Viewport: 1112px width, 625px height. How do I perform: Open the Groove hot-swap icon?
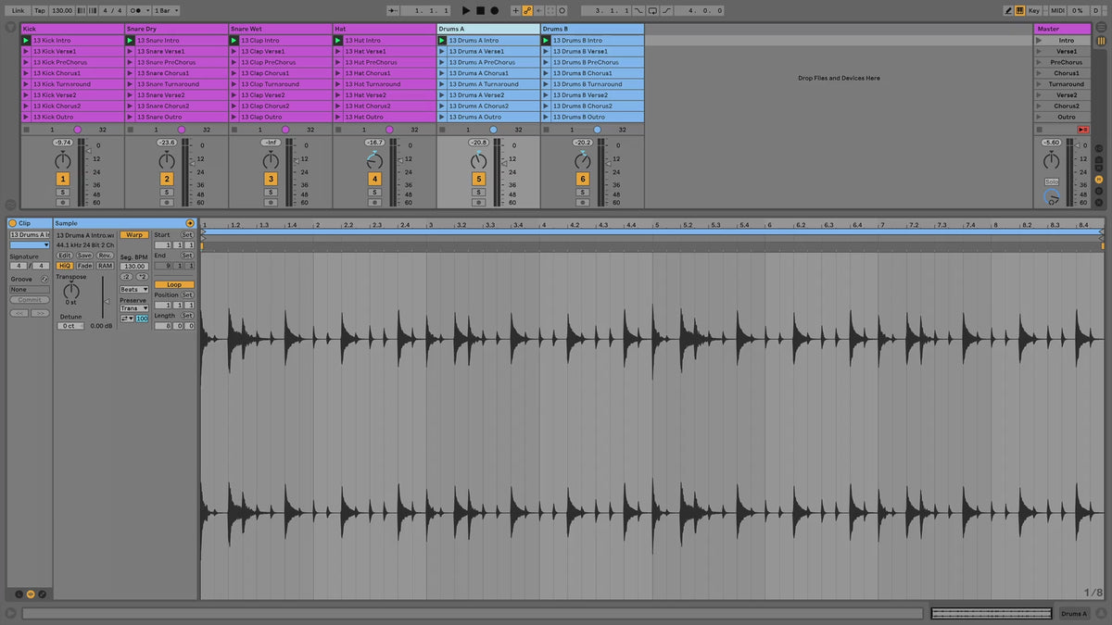tap(45, 279)
